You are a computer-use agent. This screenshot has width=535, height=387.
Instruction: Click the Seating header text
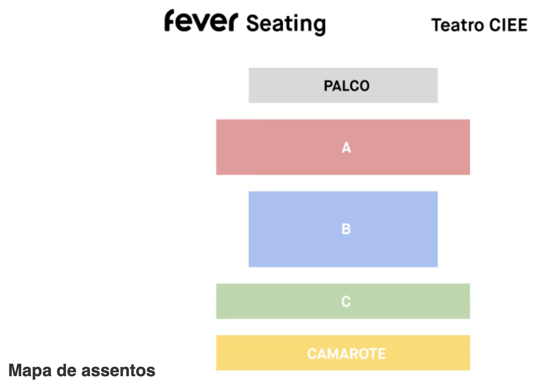pos(286,23)
